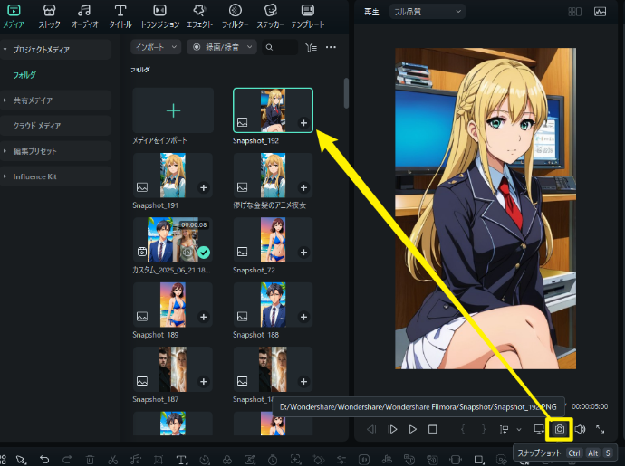625x467 pixels.
Task: Open the トランジション tab
Action: point(159,16)
